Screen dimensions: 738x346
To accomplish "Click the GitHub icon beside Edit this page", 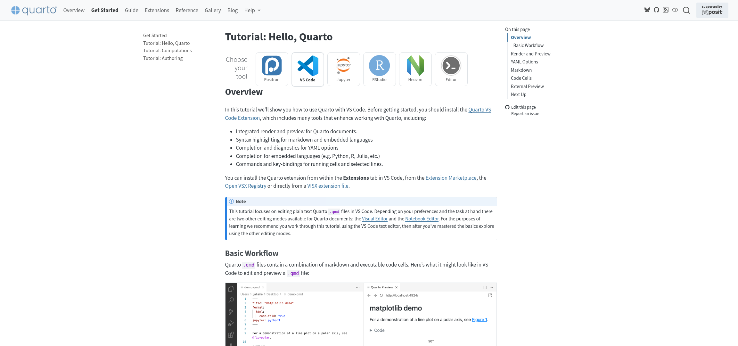I will (x=507, y=107).
